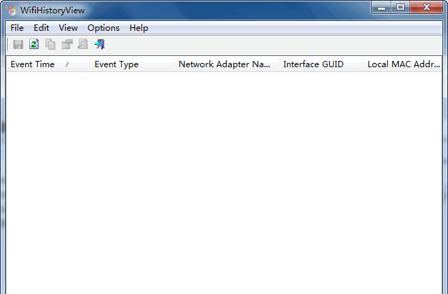448x294 pixels.
Task: Close the WifiHistoryView window
Action: click(426, 7)
